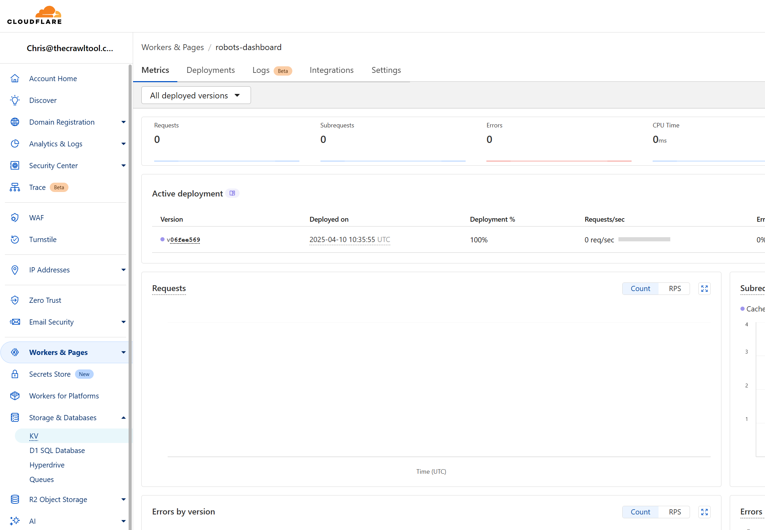This screenshot has height=530, width=765.
Task: Click the Discover lightbulb icon
Action: (15, 100)
